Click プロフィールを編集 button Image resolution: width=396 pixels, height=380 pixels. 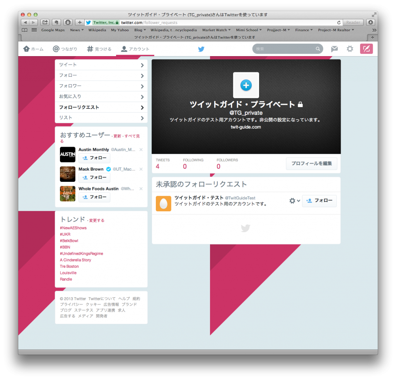point(311,163)
